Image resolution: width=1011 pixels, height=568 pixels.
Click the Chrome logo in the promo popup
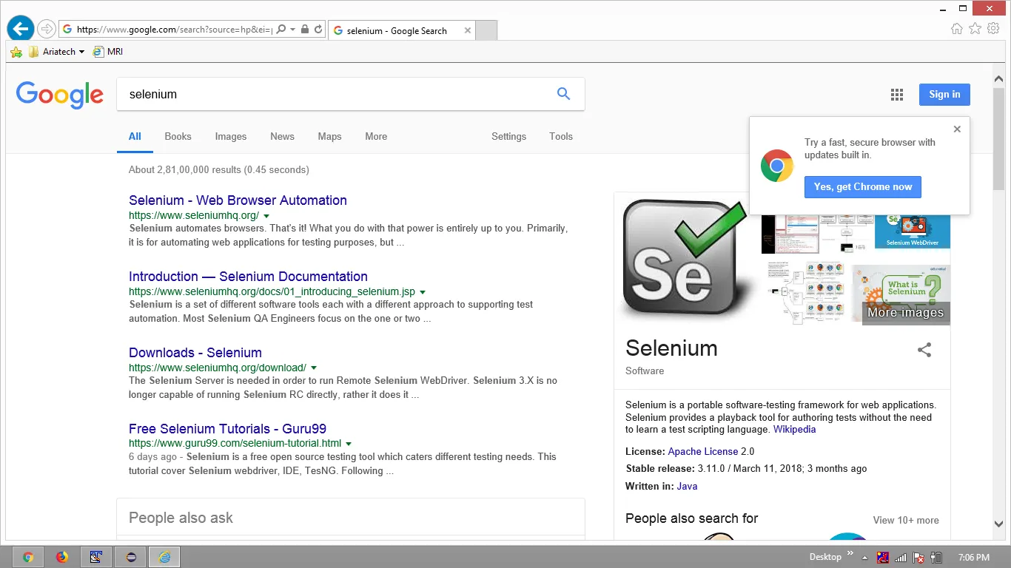point(777,166)
